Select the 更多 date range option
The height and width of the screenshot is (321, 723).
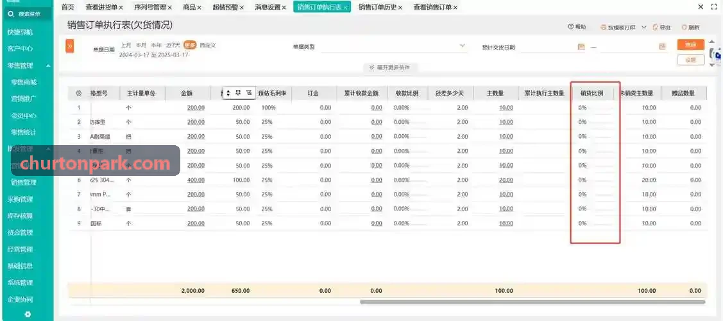(x=190, y=45)
